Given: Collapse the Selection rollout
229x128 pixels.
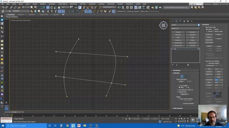Looking at the screenshot, I should 176,73.
